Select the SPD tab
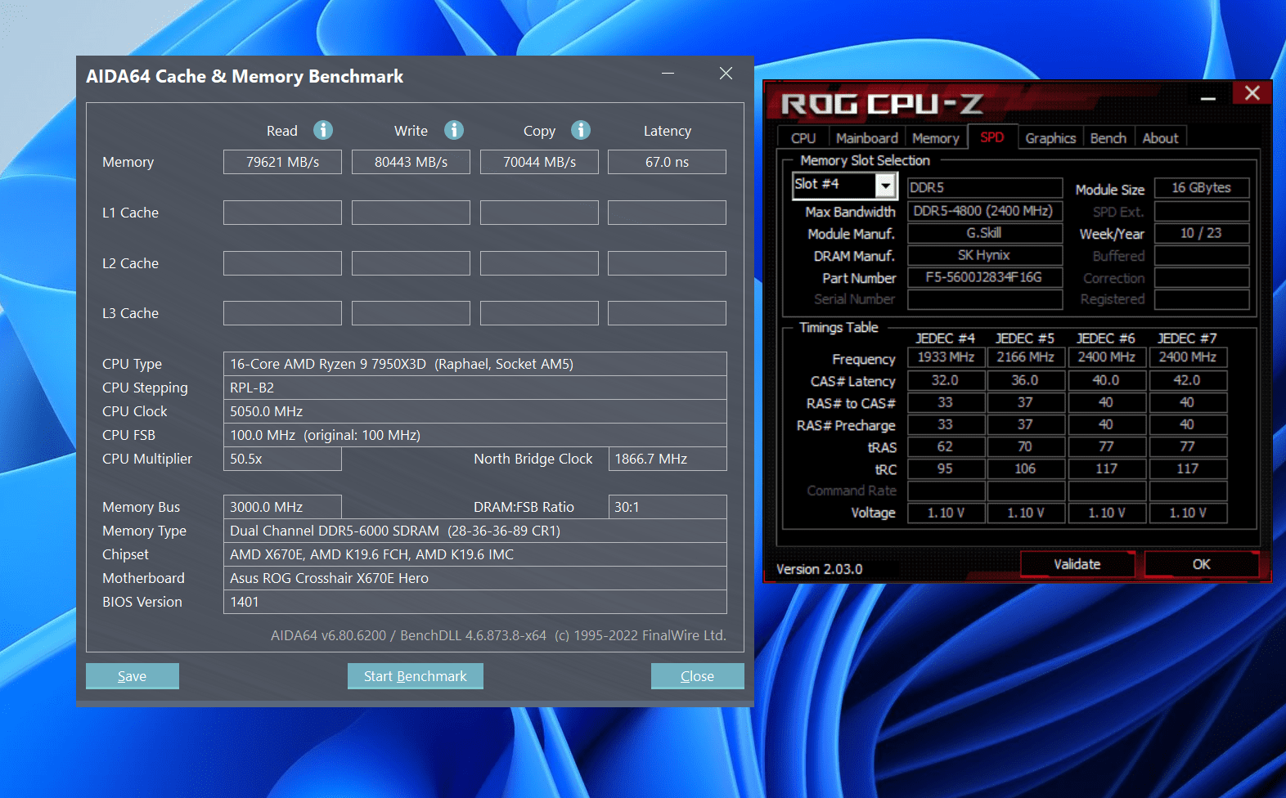Viewport: 1286px width, 798px height. click(x=991, y=137)
